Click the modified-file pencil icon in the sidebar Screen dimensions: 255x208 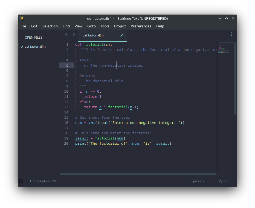(22, 46)
